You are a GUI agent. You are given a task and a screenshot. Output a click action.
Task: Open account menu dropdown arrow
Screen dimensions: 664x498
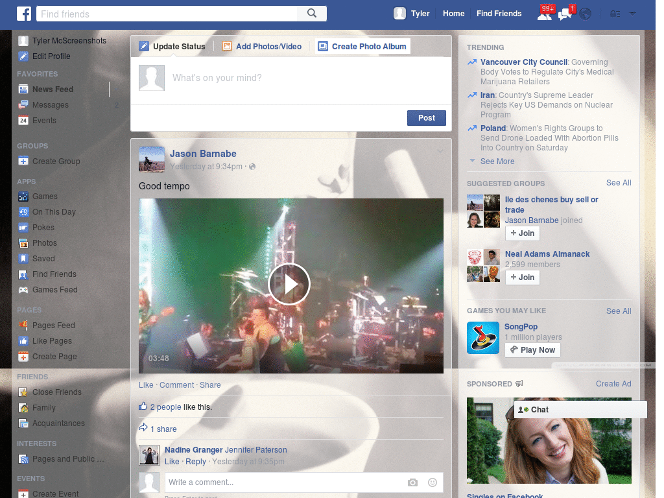tap(632, 14)
